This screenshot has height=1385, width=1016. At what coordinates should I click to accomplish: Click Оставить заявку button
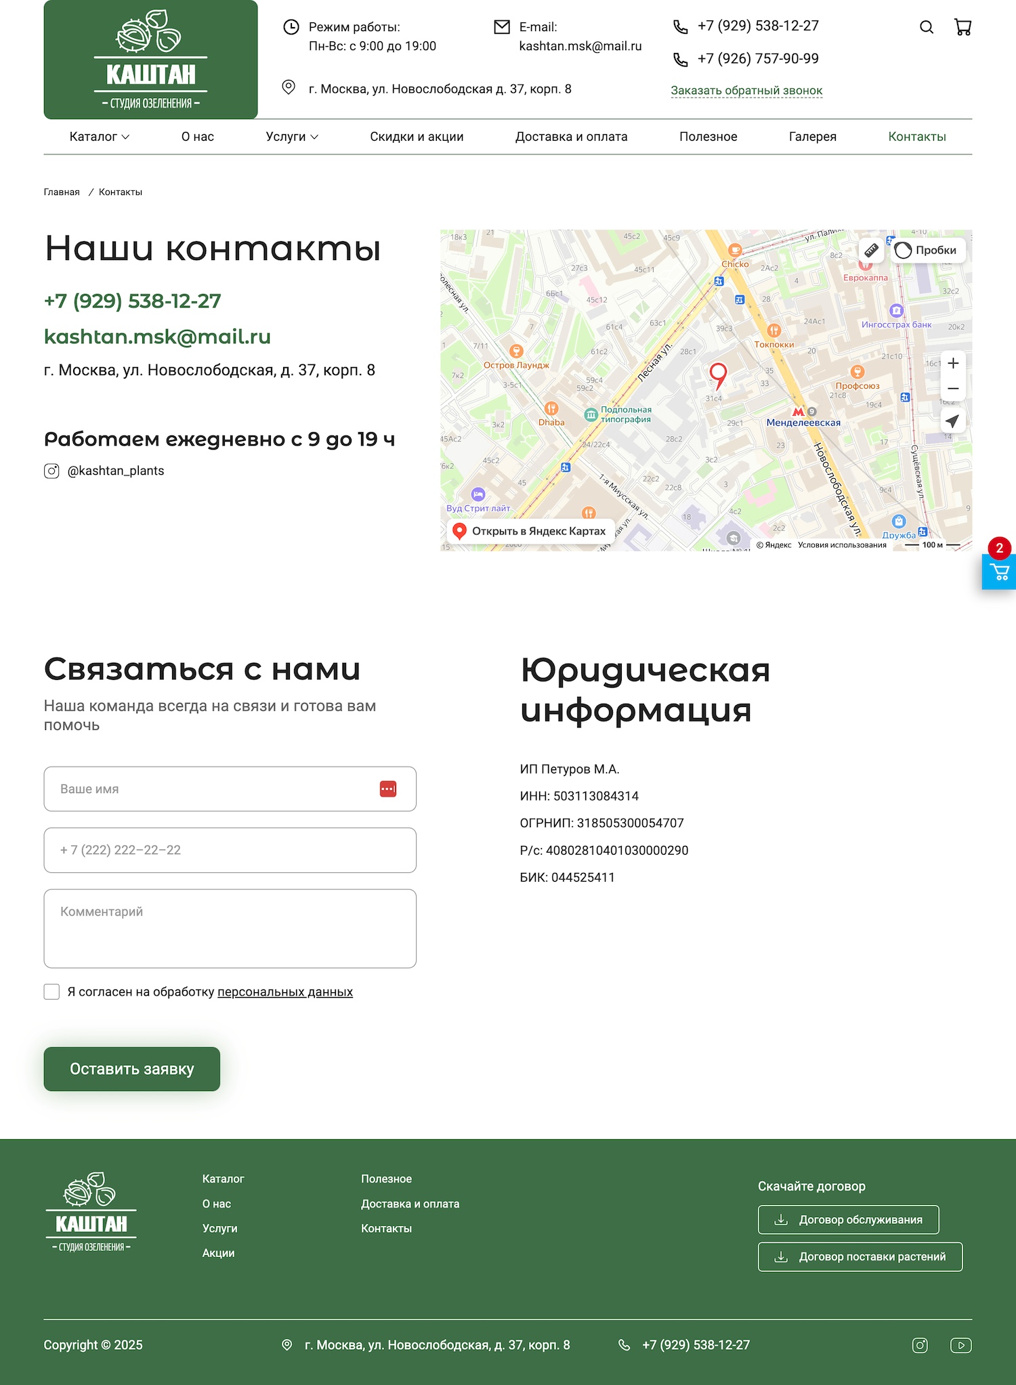point(132,1069)
